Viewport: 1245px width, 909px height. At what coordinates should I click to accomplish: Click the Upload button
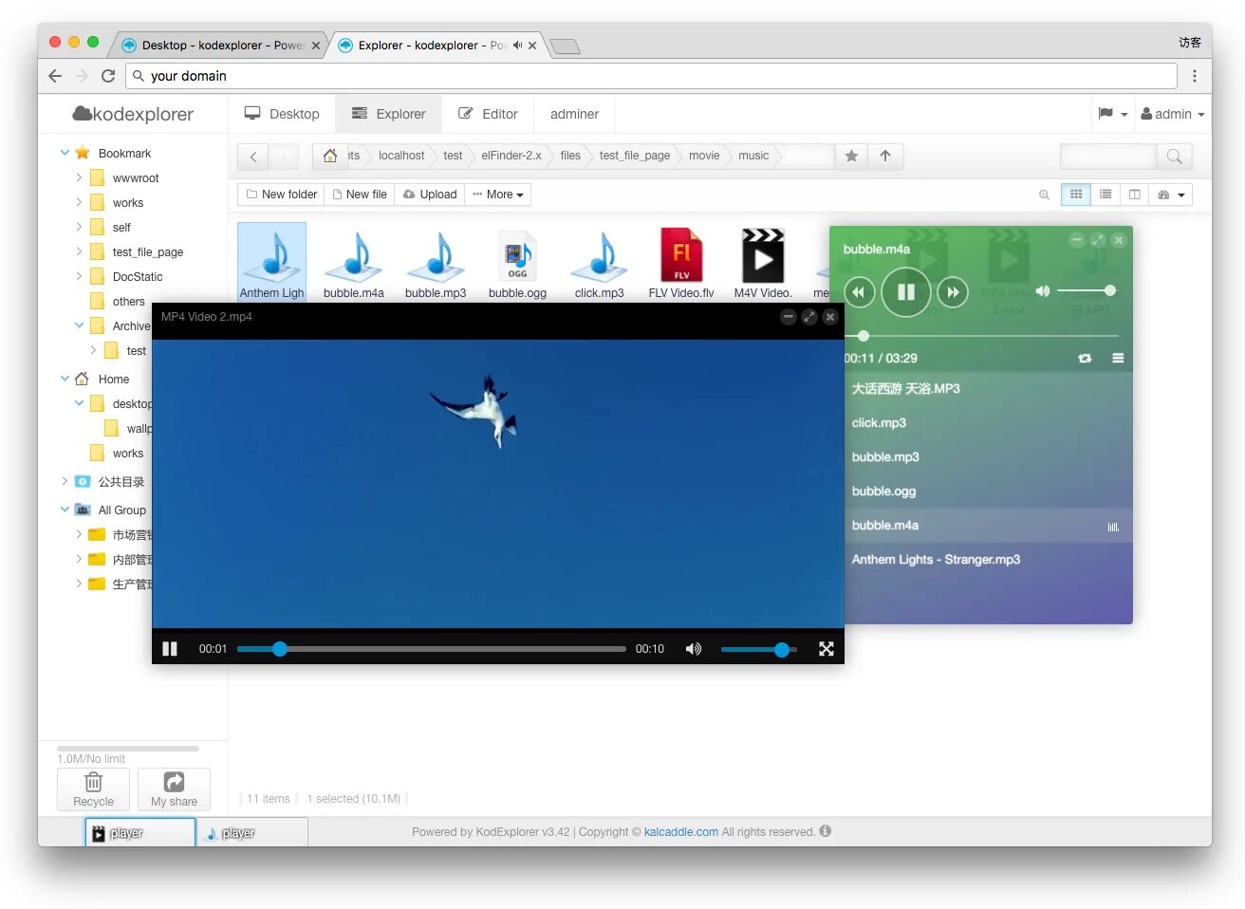click(x=430, y=195)
